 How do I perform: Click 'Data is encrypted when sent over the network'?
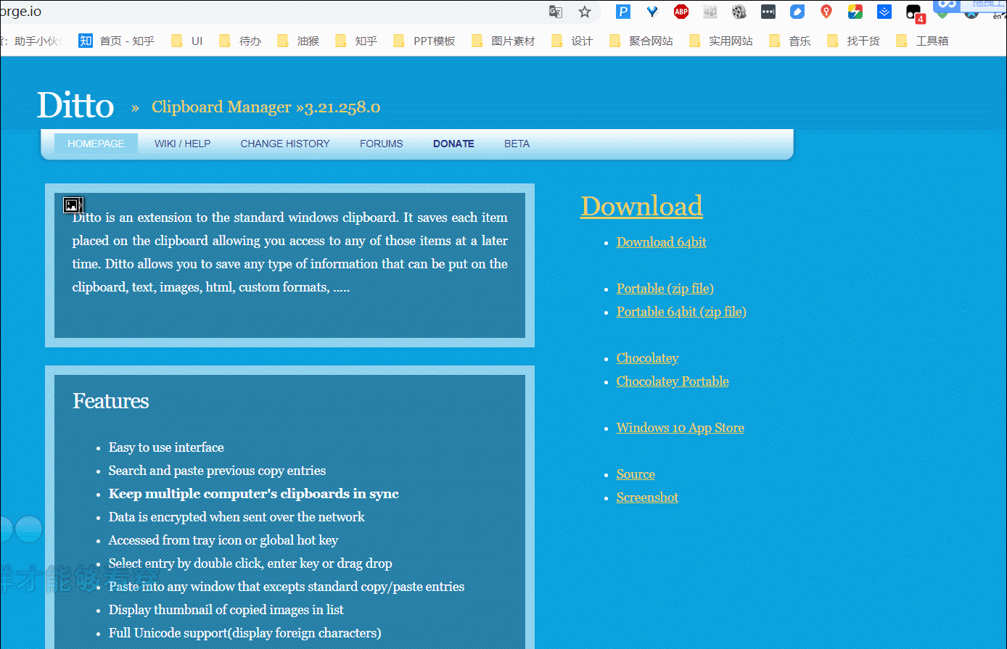pyautogui.click(x=237, y=517)
